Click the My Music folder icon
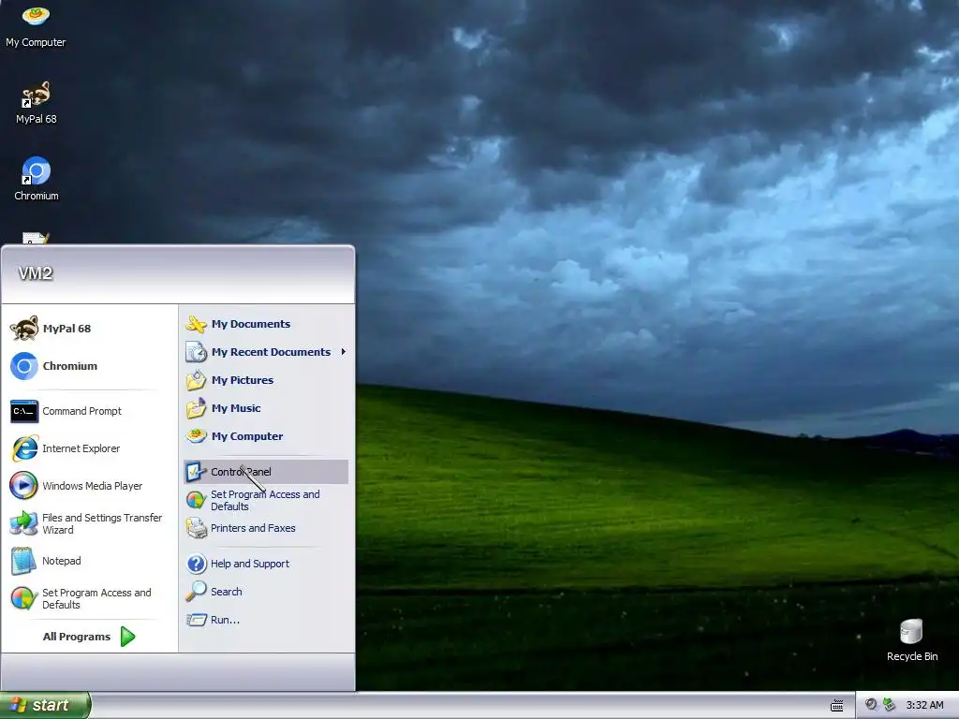The width and height of the screenshot is (959, 719). (197, 408)
